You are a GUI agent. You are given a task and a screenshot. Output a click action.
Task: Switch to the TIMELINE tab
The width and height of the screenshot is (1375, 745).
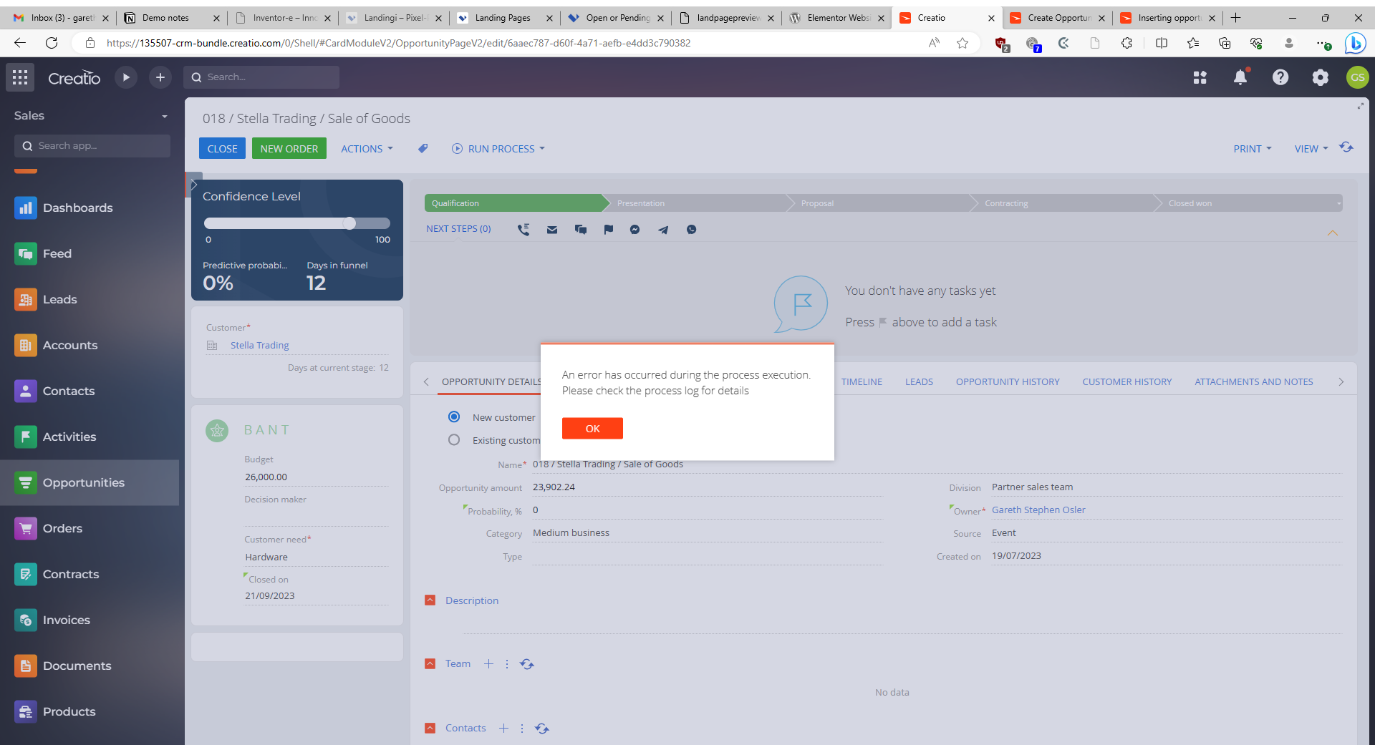[862, 382]
